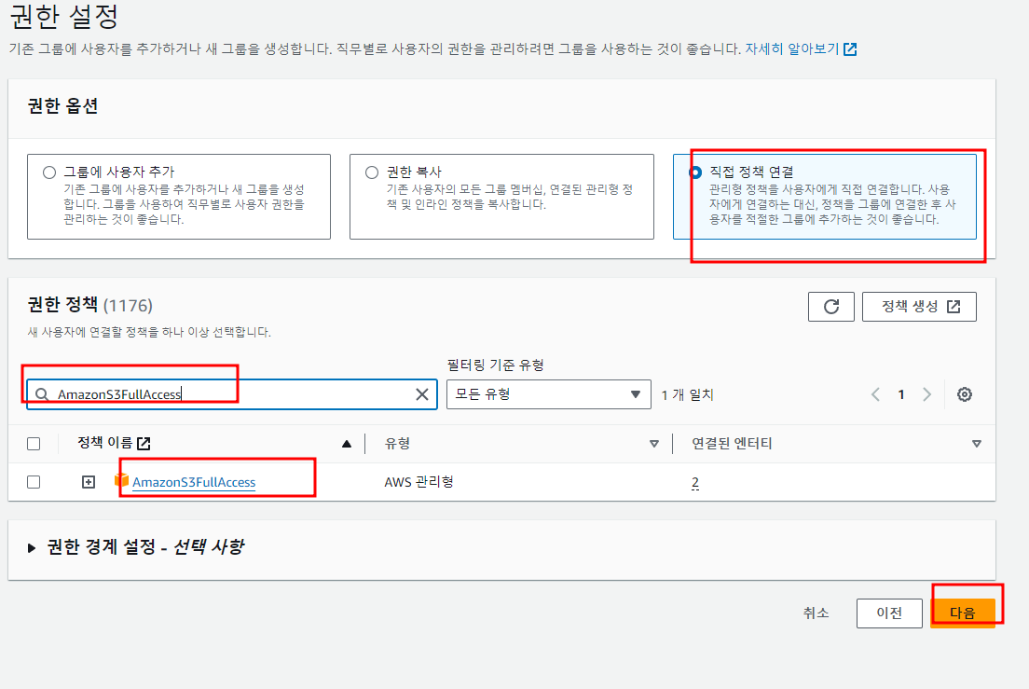Click the 1 개 일치 match count text
This screenshot has width=1029, height=689.
(x=687, y=394)
